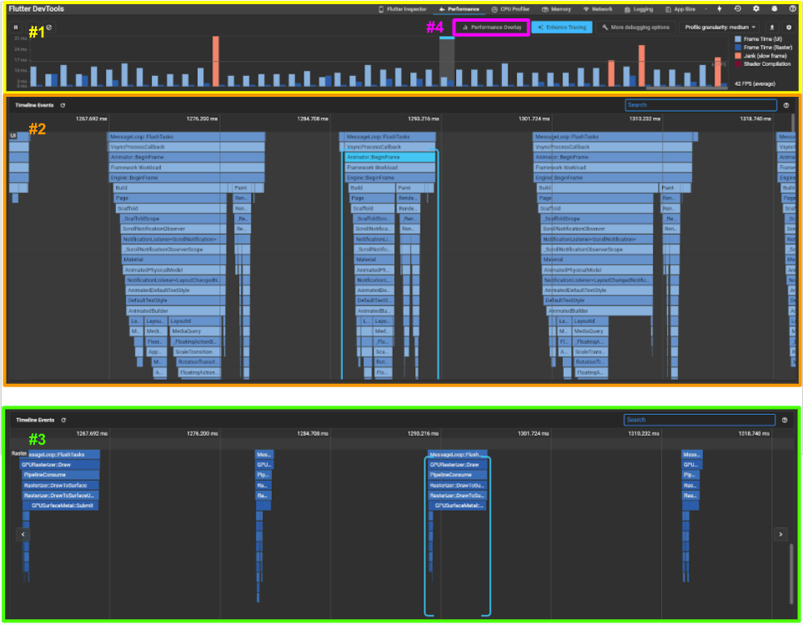Refresh the UI thread Timeline Events
The image size is (803, 625).
tap(63, 105)
